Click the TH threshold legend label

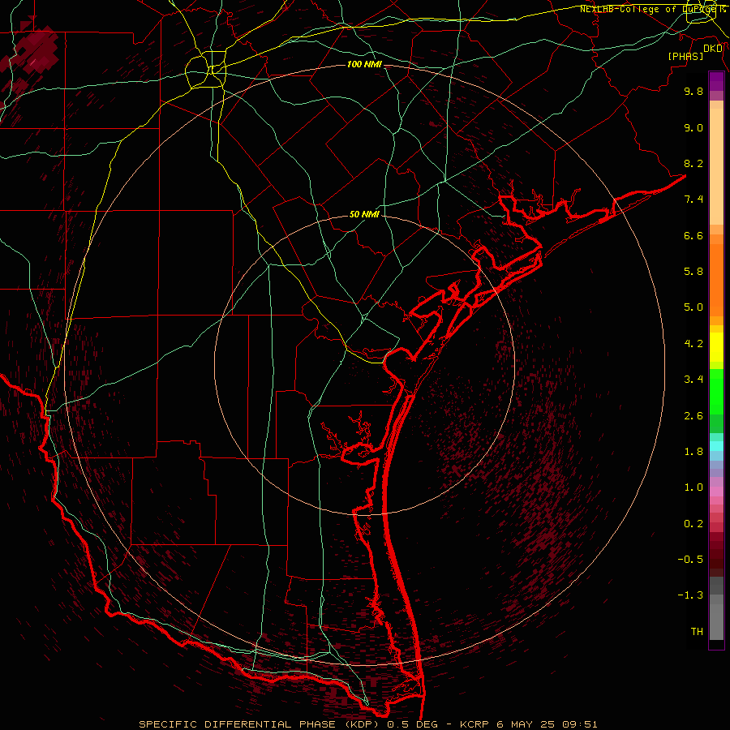coord(697,632)
